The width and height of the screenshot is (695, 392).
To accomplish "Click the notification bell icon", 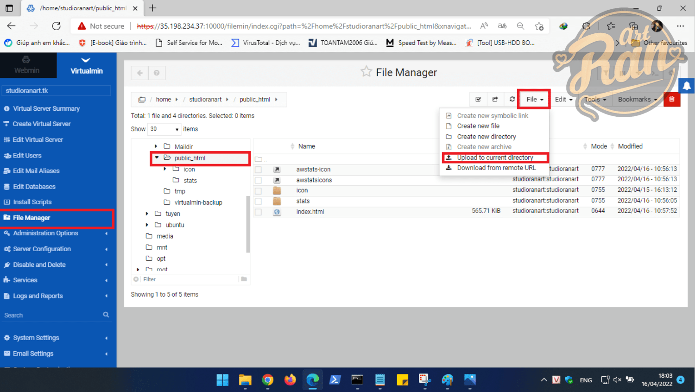I will click(687, 86).
